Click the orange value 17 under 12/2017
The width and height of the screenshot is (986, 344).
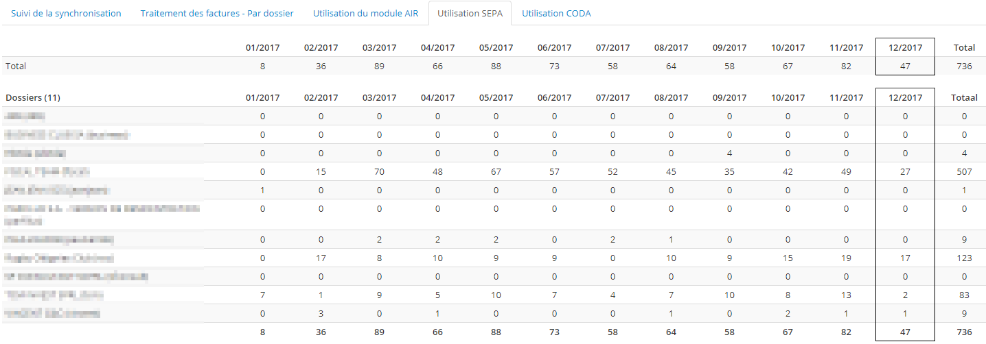tap(905, 258)
